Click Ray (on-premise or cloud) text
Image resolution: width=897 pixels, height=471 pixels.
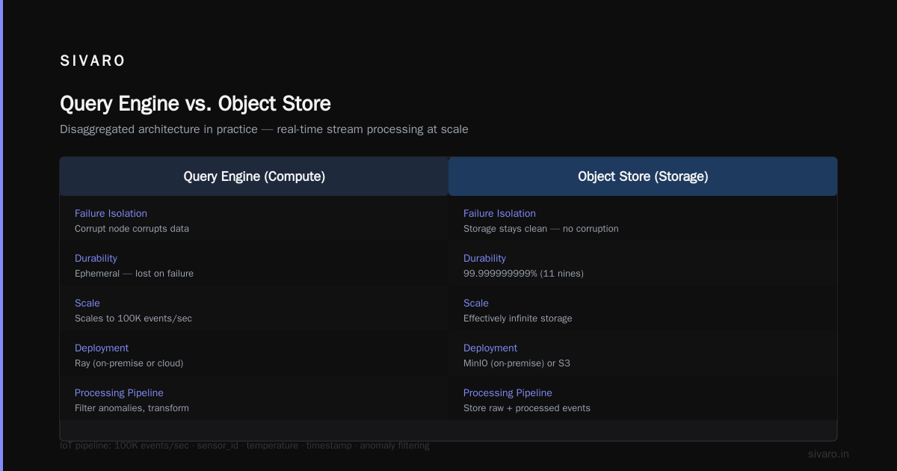click(129, 363)
